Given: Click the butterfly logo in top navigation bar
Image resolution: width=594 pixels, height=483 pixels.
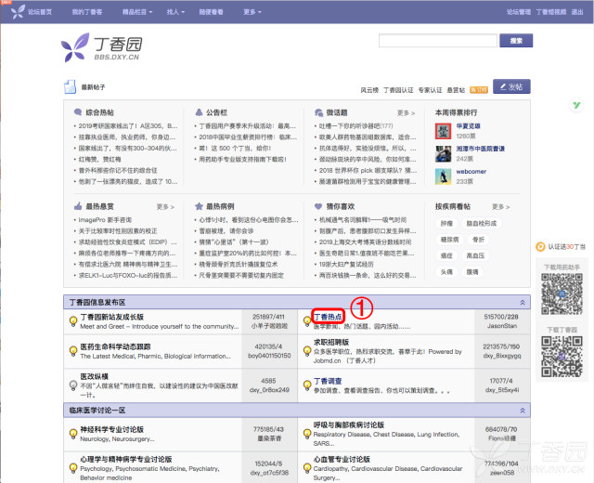Looking at the screenshot, I should point(18,12).
